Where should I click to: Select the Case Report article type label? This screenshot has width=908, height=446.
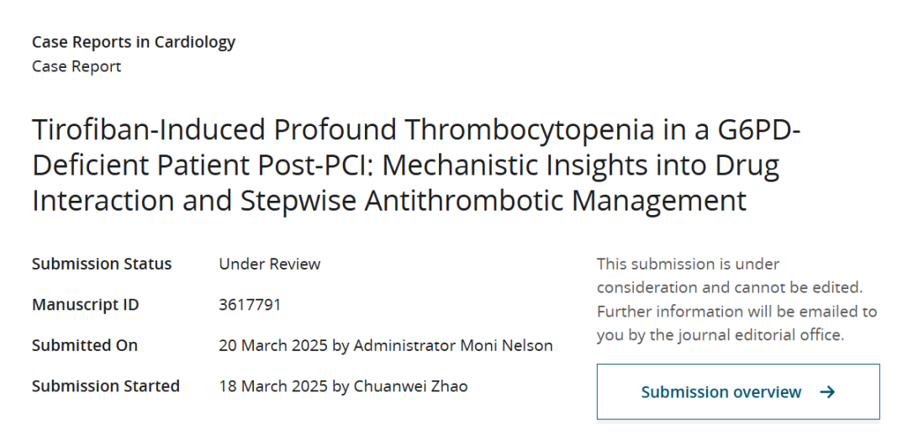click(x=77, y=66)
